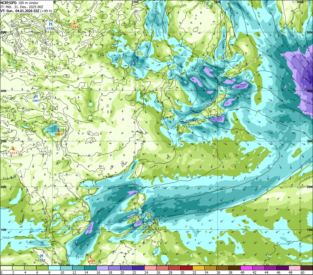This screenshot has width=313, height=275.
Task: Click the 10N latitude label on left edge
Action: coord(3,230)
